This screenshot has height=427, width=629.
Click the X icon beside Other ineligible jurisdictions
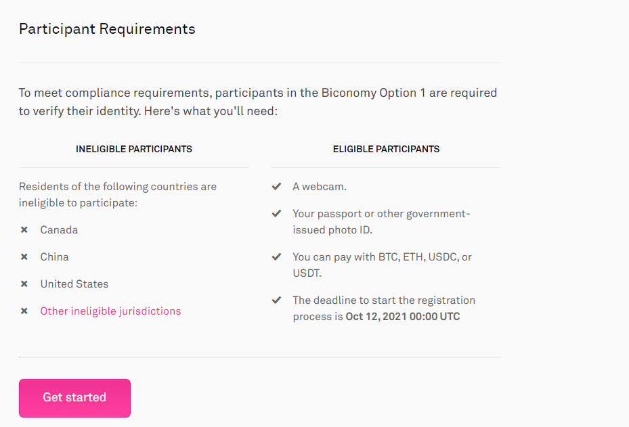(x=24, y=311)
